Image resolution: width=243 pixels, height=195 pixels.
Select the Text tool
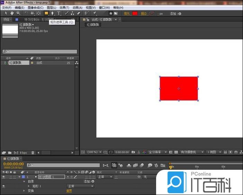pos(58,14)
